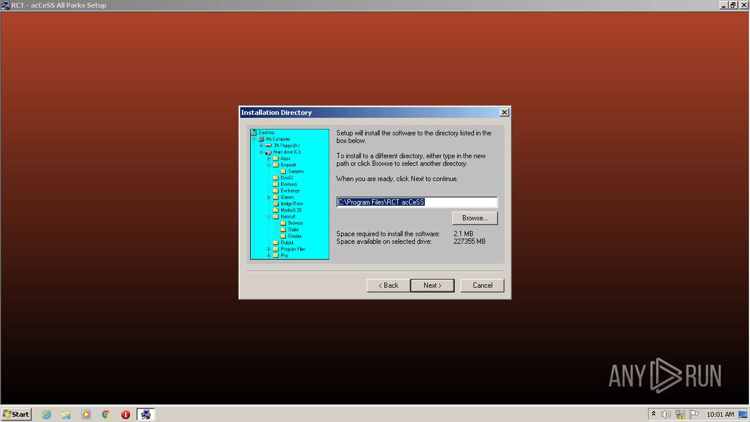
Task: Click the setup icon in main title bar
Action: [5, 5]
